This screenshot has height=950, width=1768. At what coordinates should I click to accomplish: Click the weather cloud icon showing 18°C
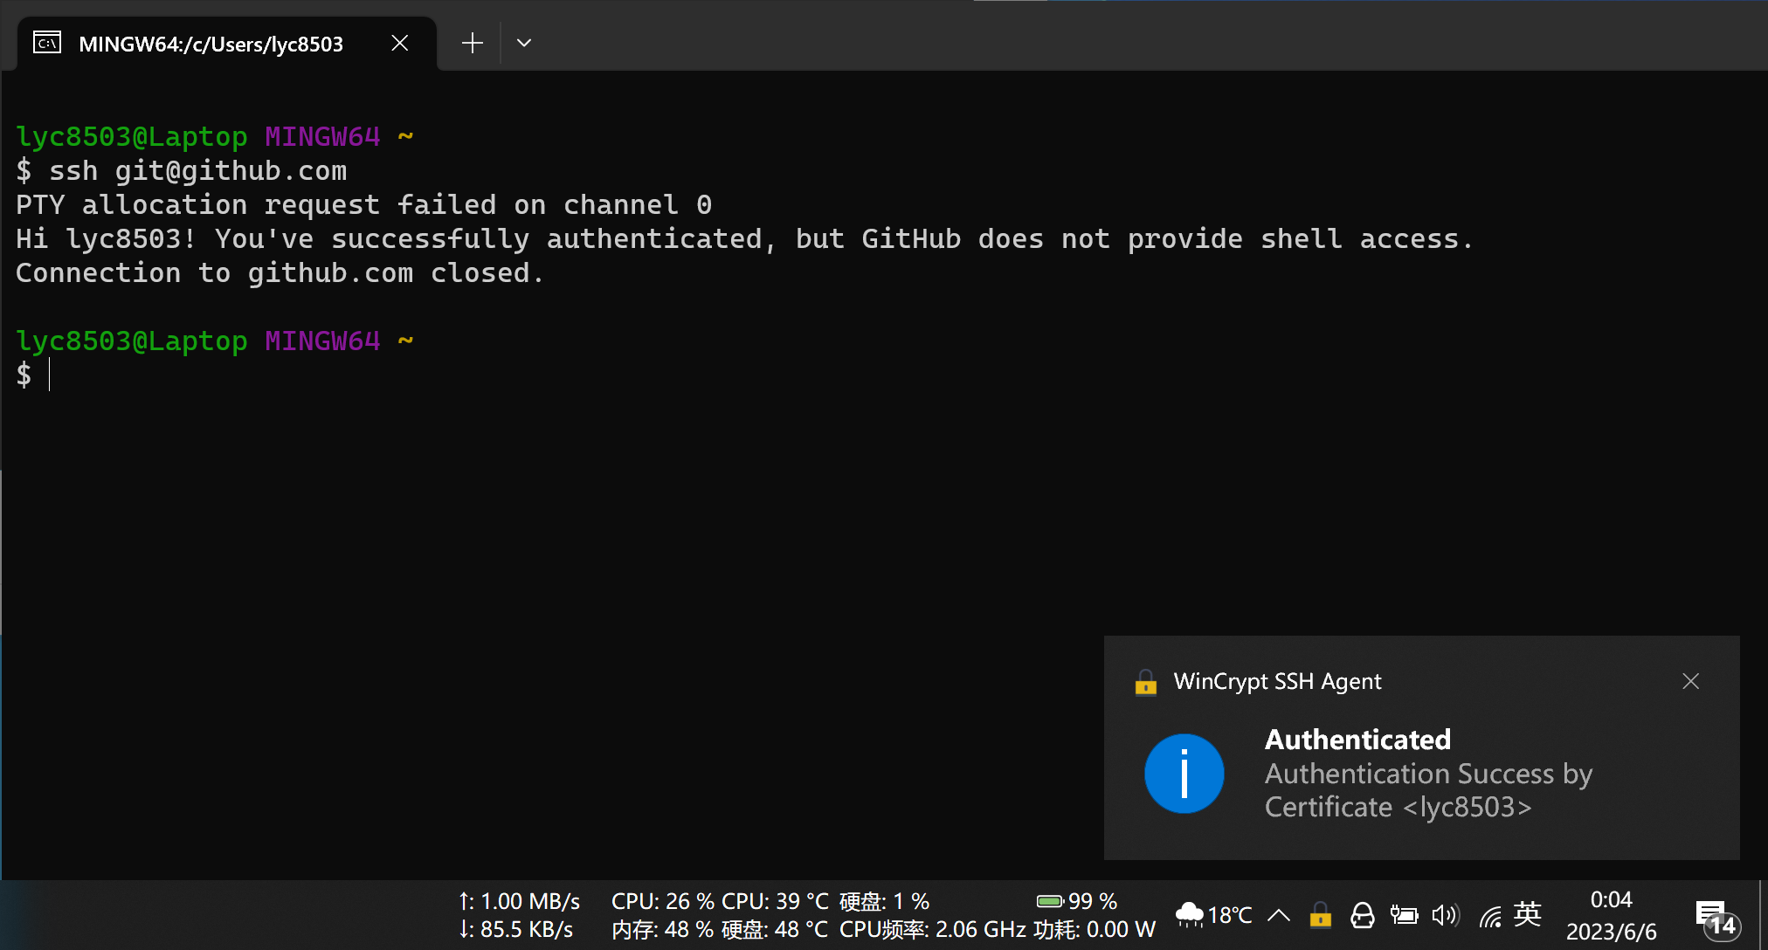tap(1190, 913)
